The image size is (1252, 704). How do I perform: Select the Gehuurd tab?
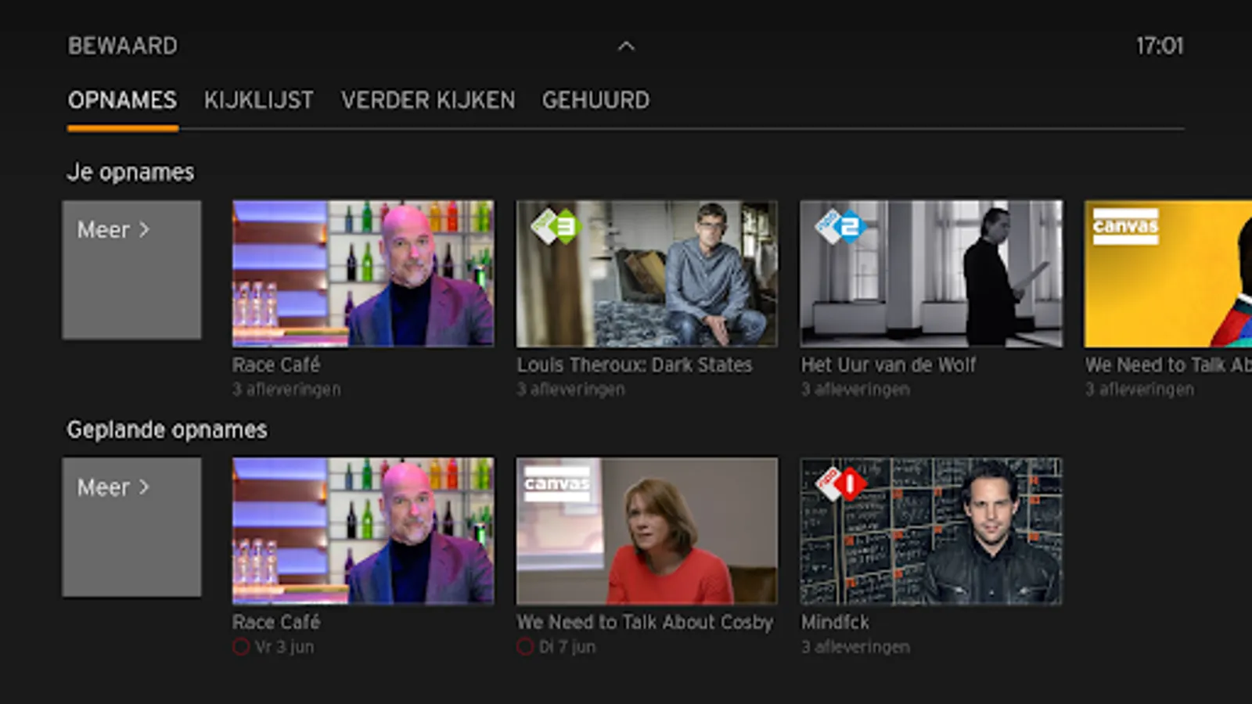[595, 100]
